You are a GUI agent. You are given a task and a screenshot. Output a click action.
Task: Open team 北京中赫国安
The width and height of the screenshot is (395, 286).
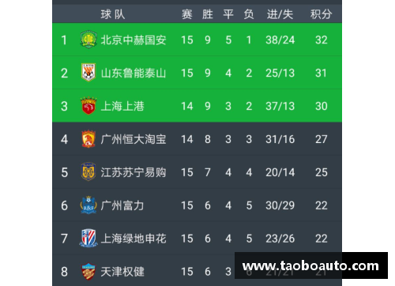coord(134,40)
